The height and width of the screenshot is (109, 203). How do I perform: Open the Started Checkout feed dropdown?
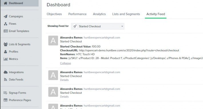pos(97,26)
